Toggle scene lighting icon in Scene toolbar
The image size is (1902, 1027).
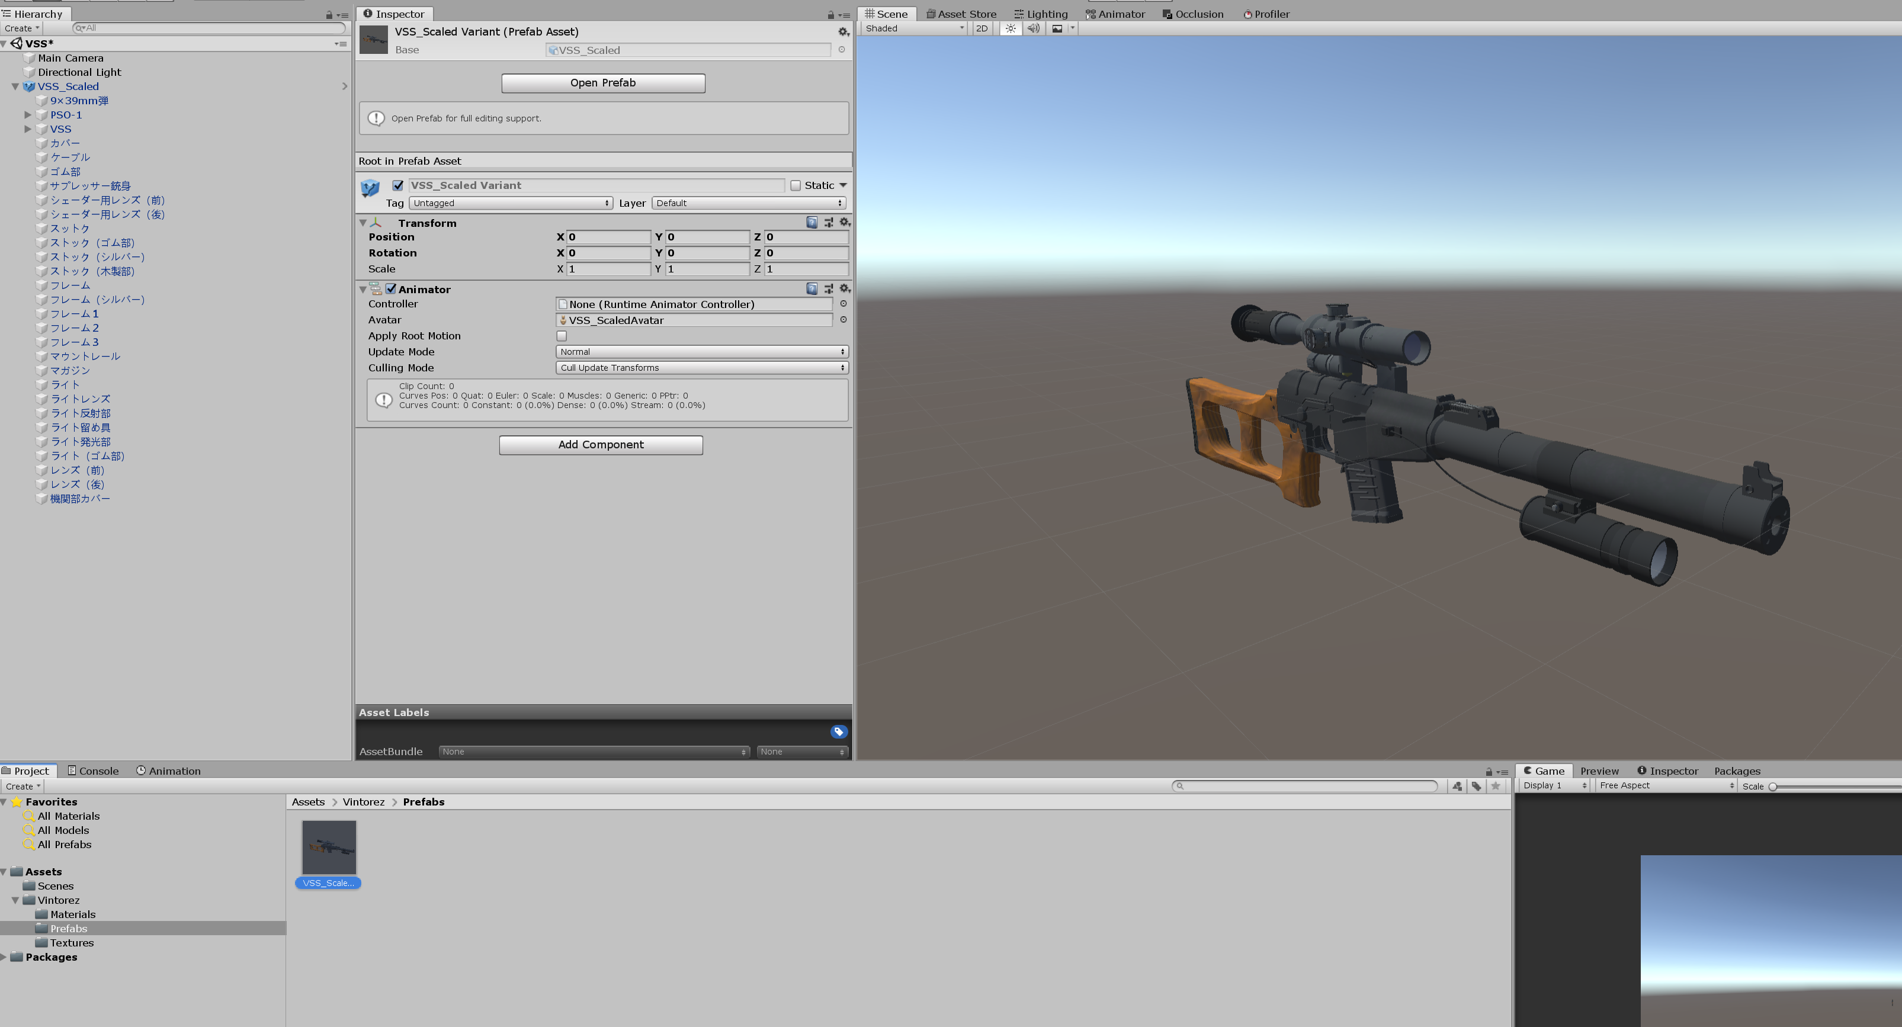[x=1010, y=28]
